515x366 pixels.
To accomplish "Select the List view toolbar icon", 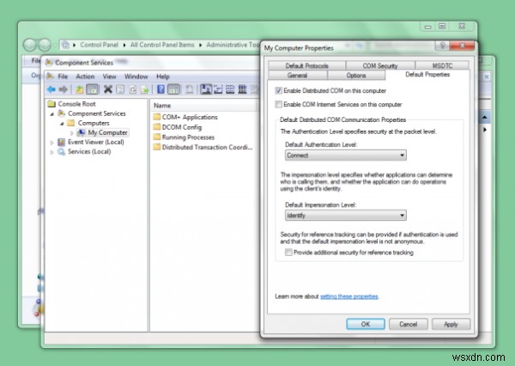I will tap(230, 89).
